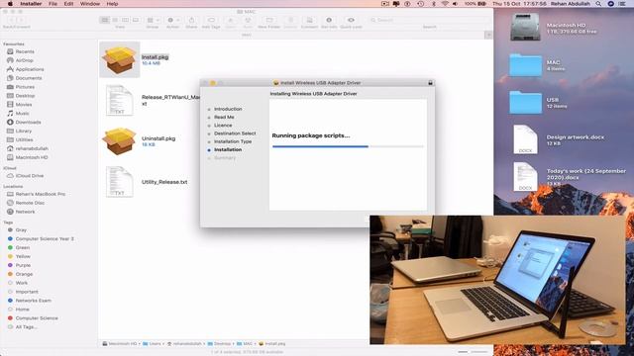The image size is (634, 356).
Task: Open Time Machine menu bar icon
Action: point(420,4)
